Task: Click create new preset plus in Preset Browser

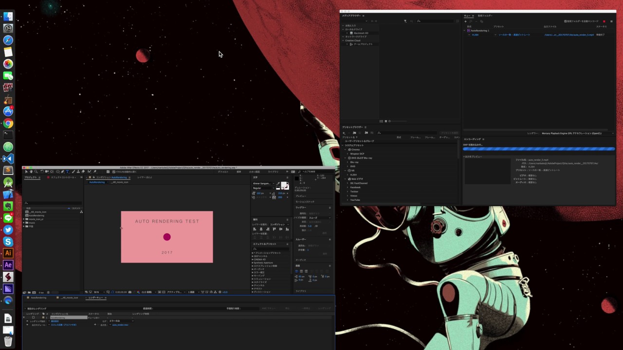Action: (344, 133)
